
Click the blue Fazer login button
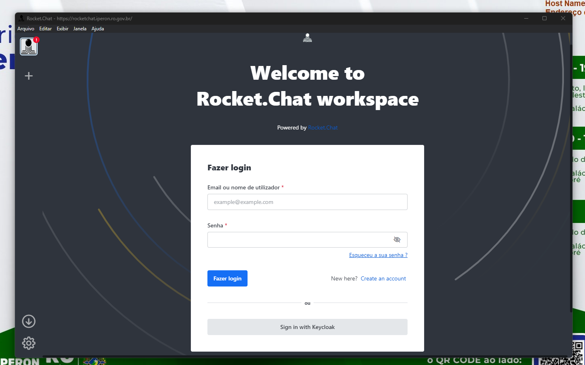227,278
